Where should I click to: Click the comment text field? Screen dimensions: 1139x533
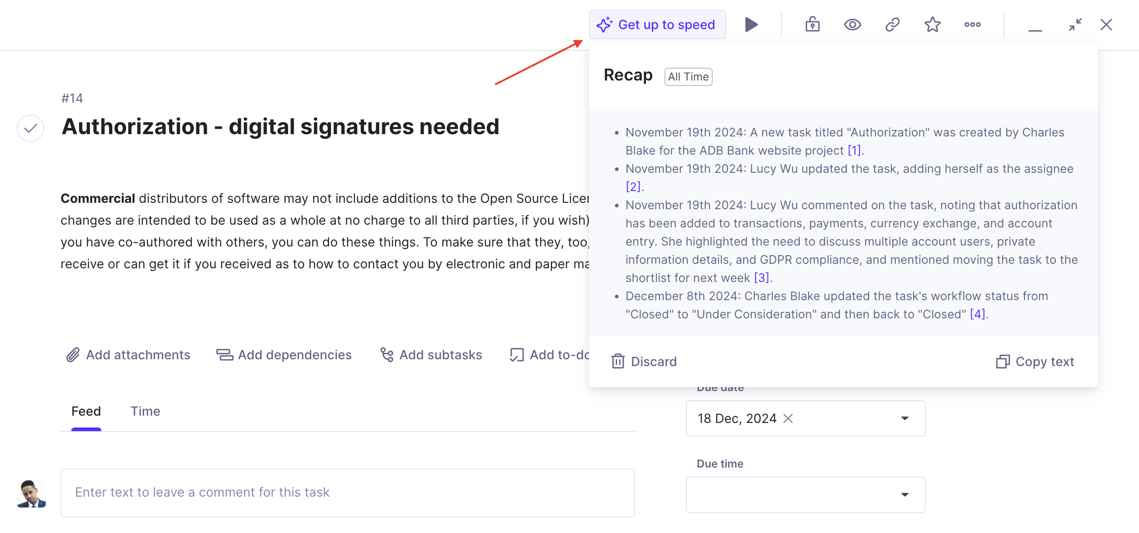point(348,493)
